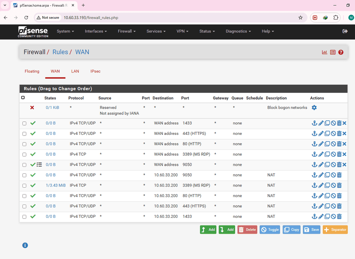Expand the Firewall menu in the navbar
The width and height of the screenshot is (355, 259).
(127, 31)
